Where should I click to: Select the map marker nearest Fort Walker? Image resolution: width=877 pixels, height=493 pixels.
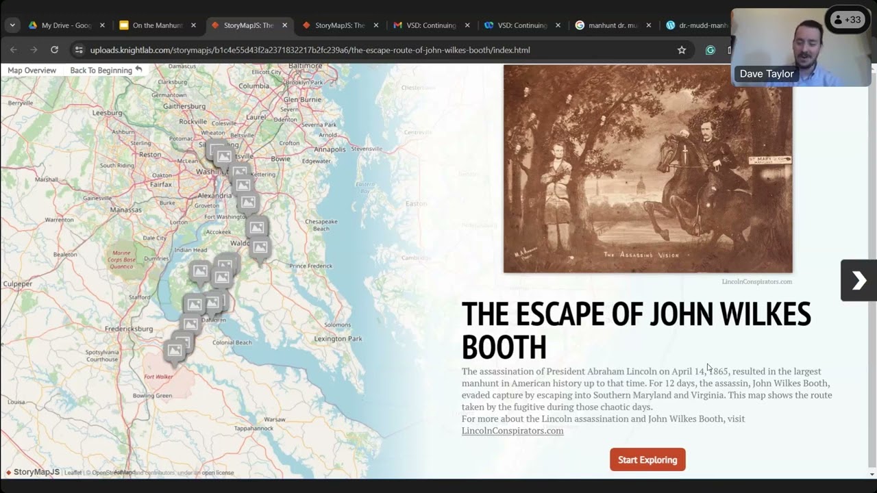[175, 351]
